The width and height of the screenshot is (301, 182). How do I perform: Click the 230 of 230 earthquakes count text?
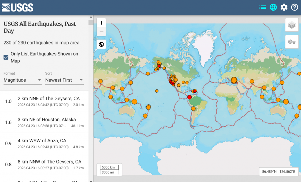point(42,43)
